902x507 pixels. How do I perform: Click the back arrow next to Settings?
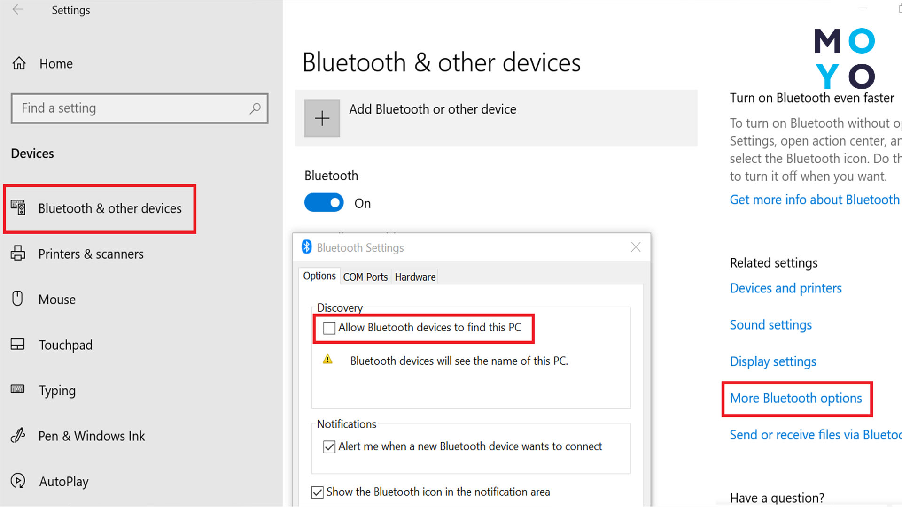(x=18, y=10)
